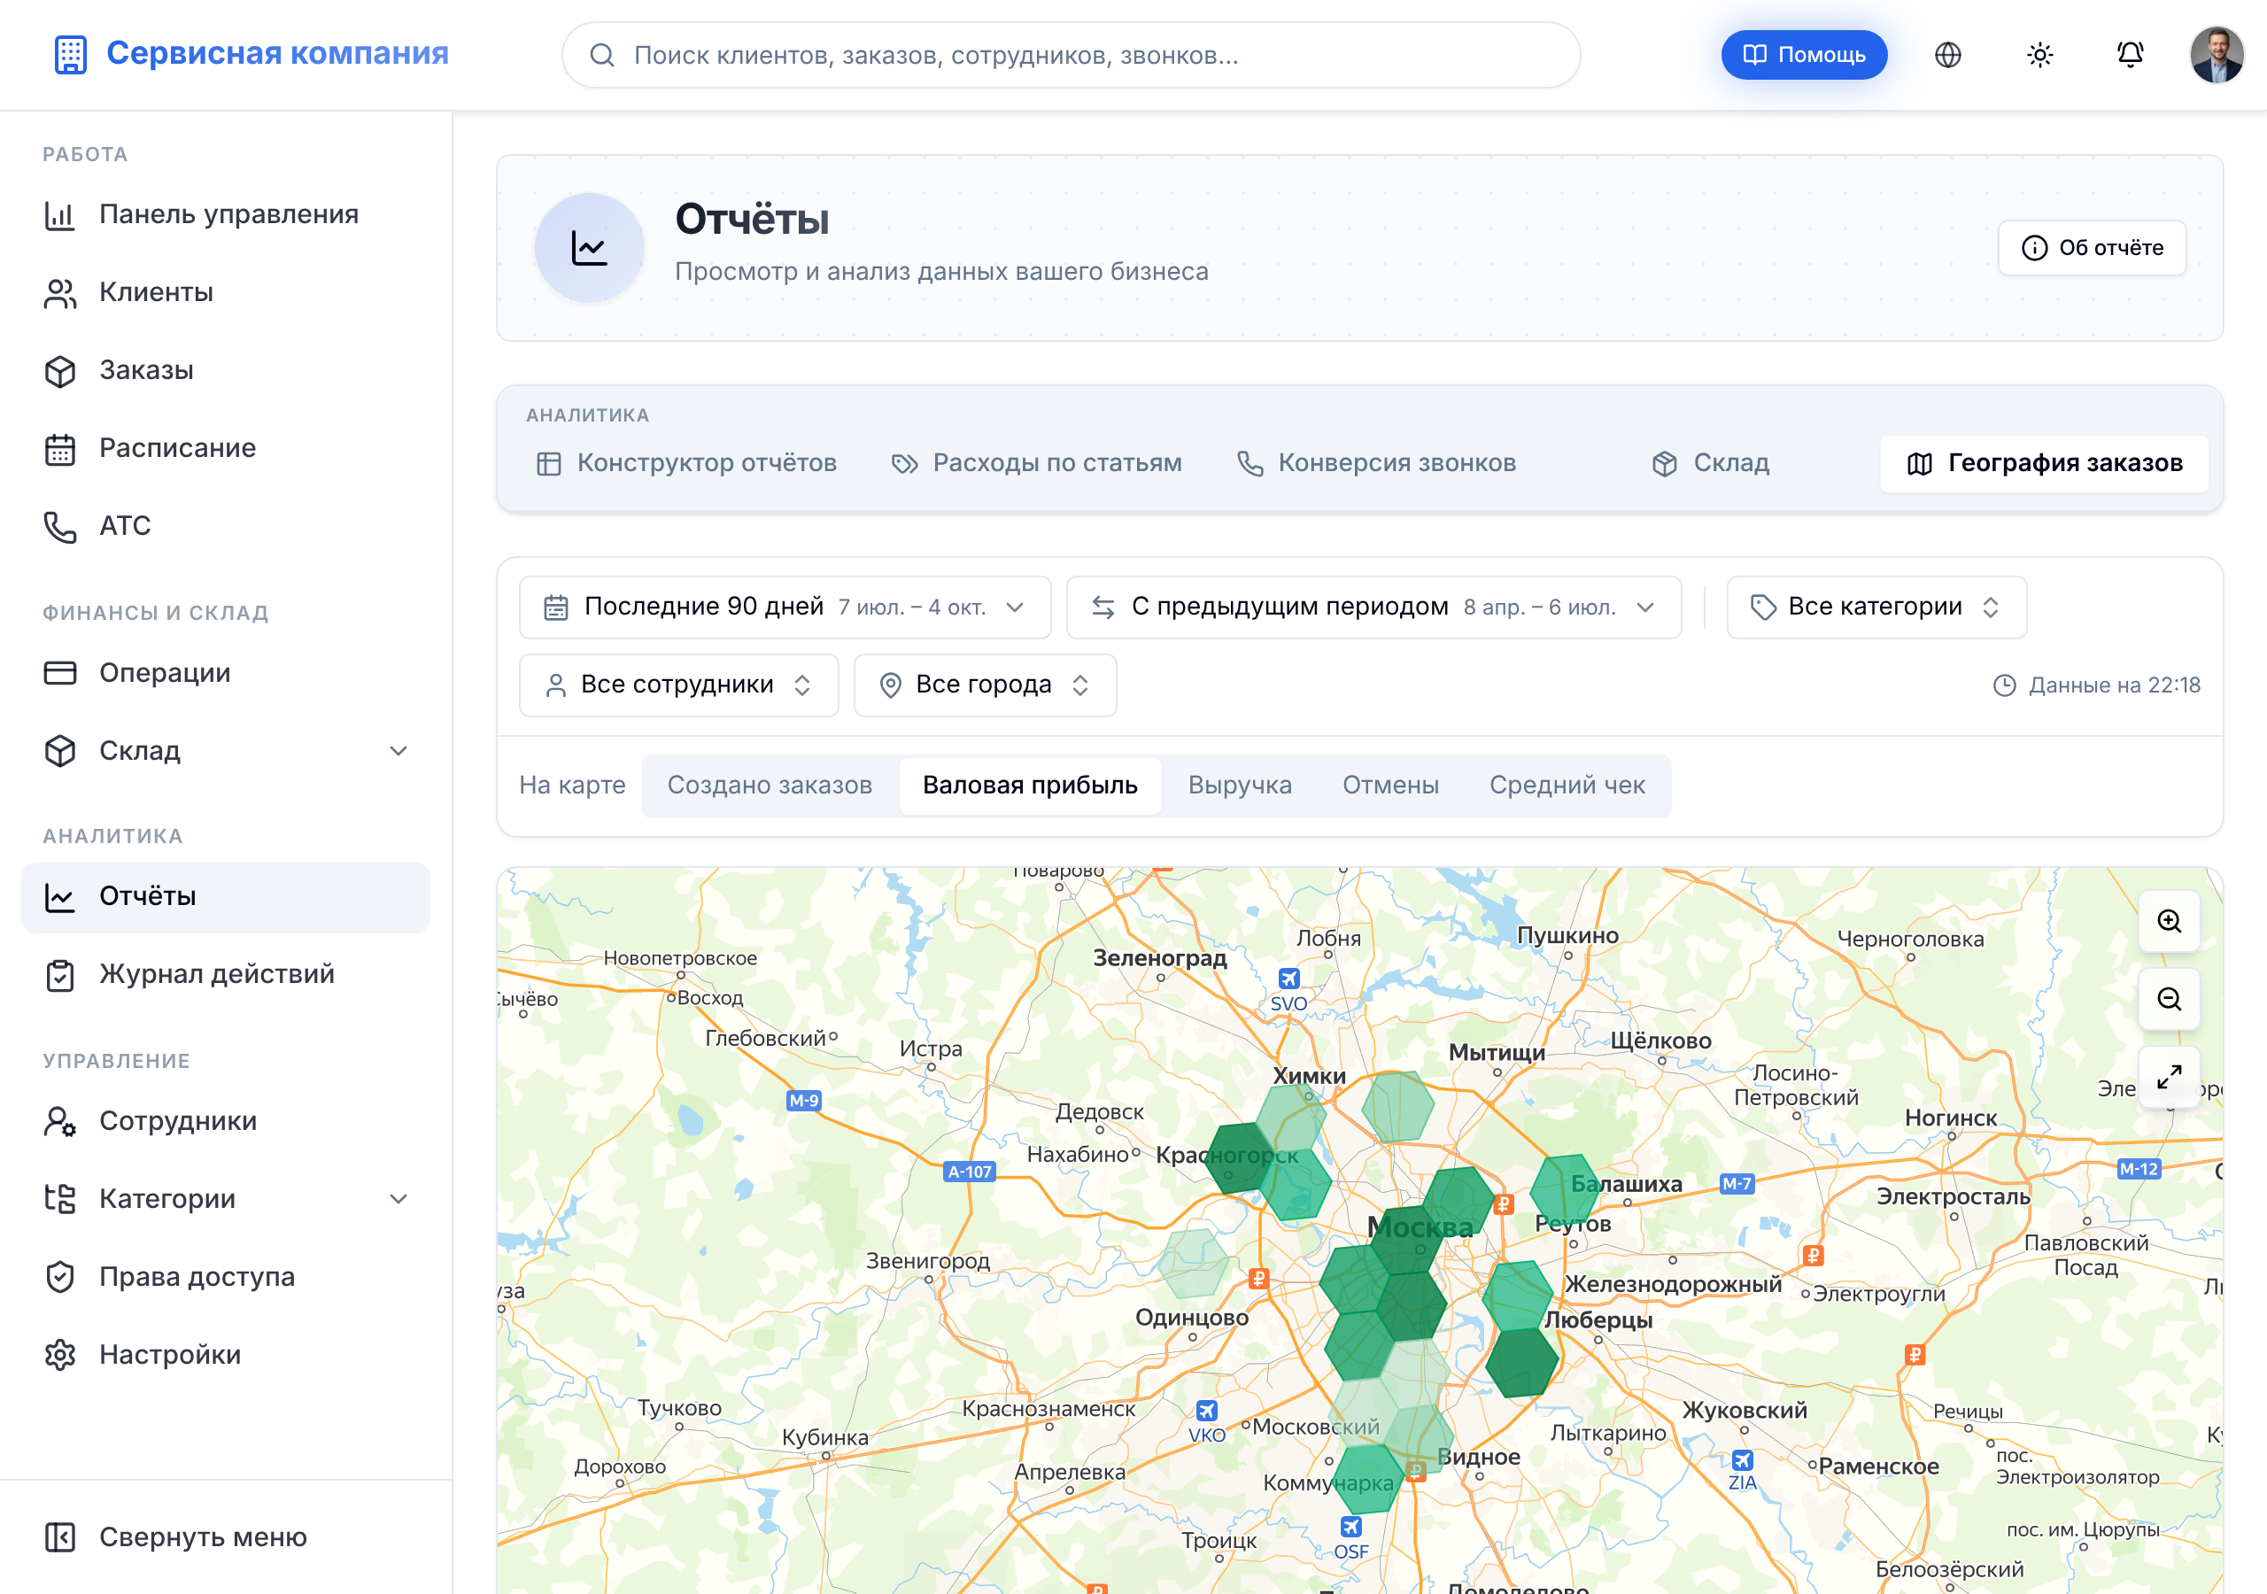Open С предыдущим периодом comparison dropdown

1373,607
